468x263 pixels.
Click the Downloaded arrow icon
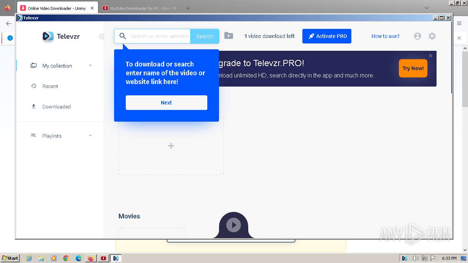point(34,107)
